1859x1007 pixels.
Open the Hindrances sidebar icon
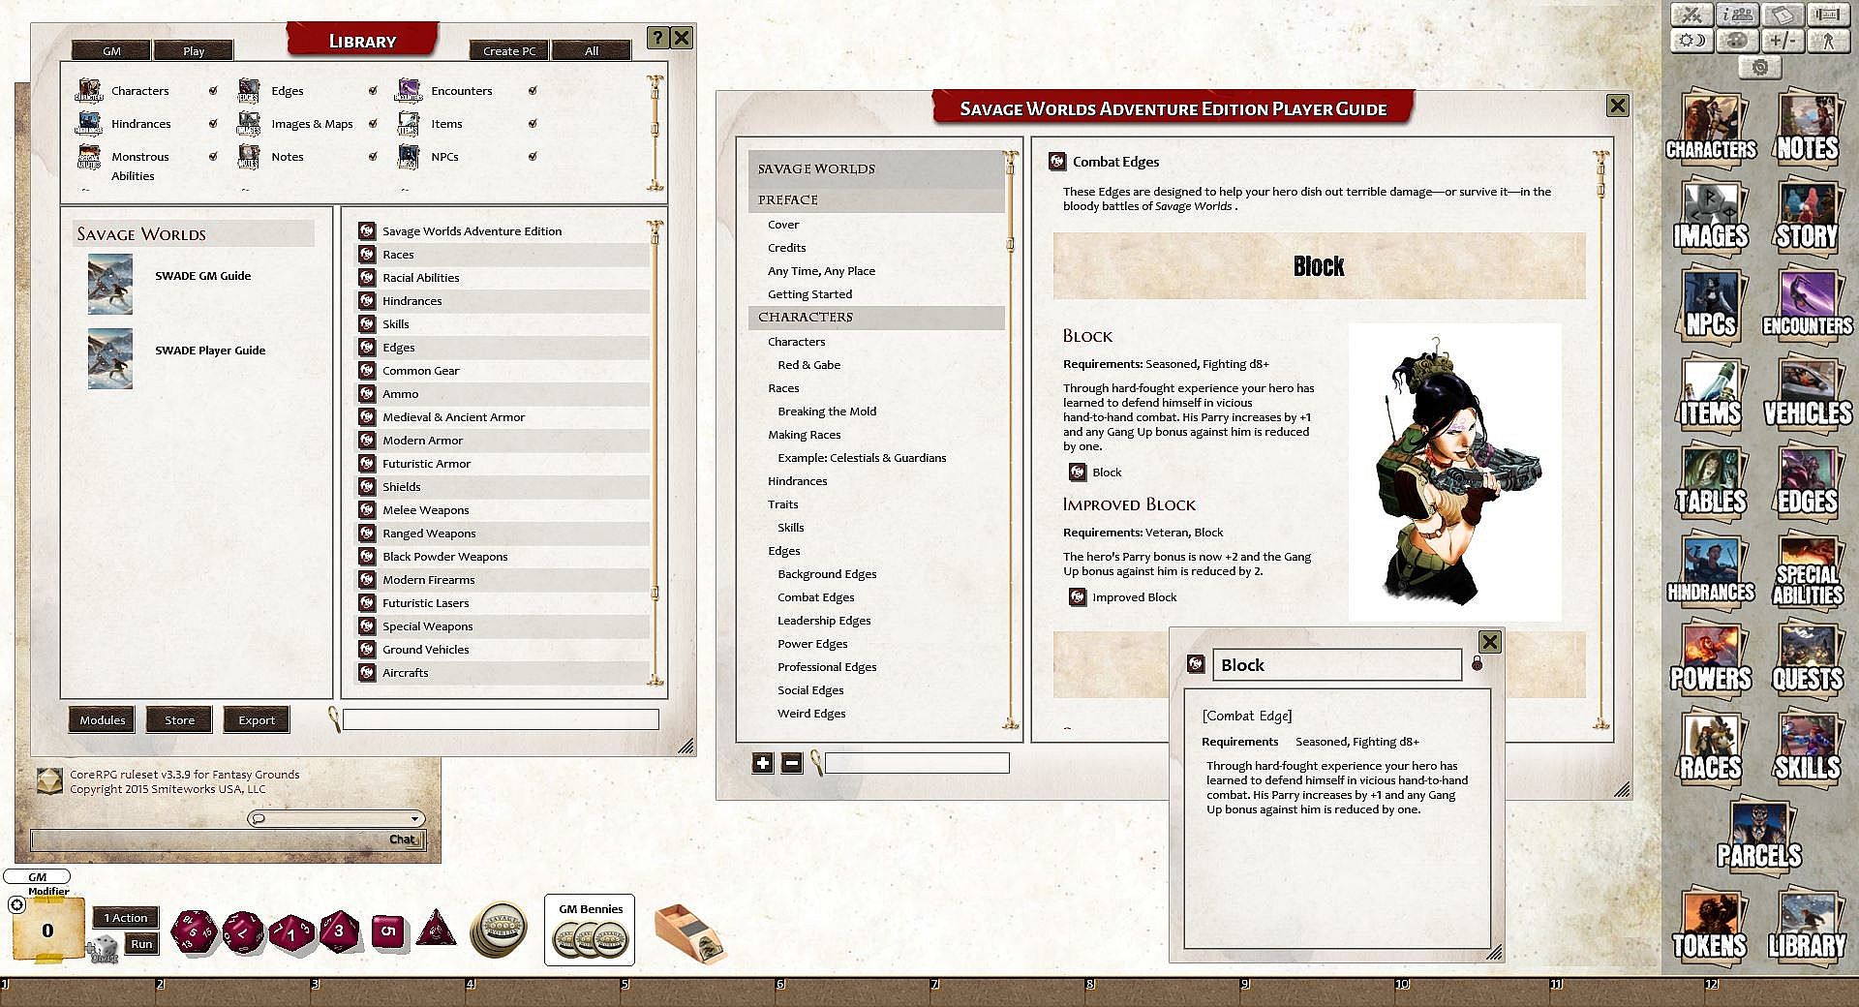1711,570
